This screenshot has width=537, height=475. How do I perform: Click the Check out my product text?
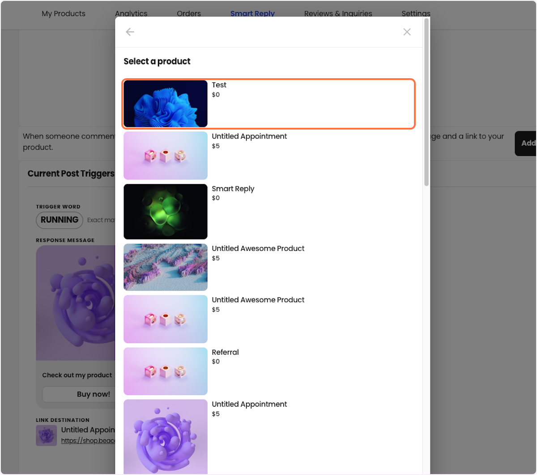(x=77, y=375)
